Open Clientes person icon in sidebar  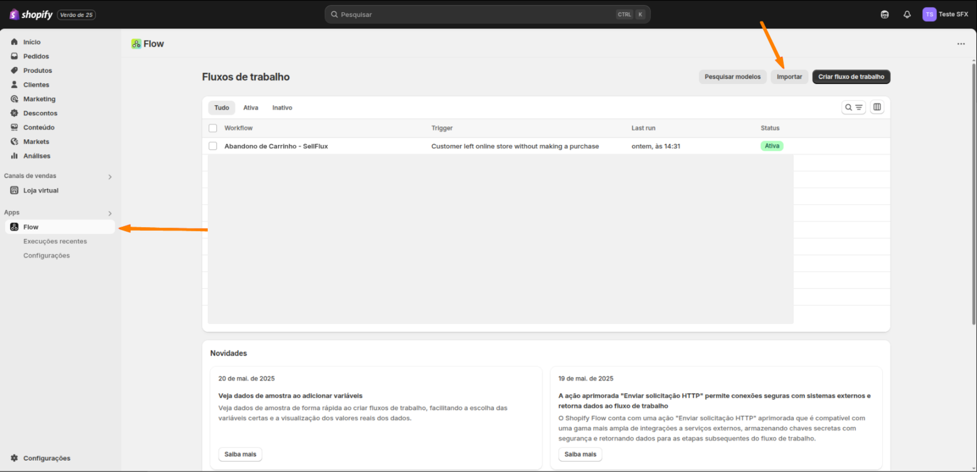click(14, 84)
